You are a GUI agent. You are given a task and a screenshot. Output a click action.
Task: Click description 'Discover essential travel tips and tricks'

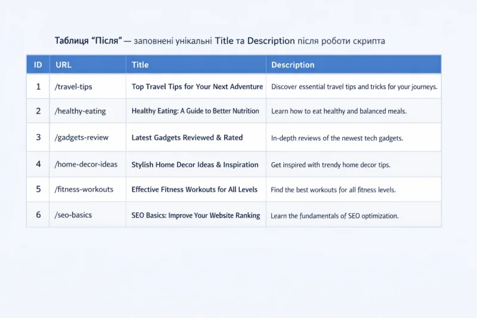pyautogui.click(x=354, y=87)
